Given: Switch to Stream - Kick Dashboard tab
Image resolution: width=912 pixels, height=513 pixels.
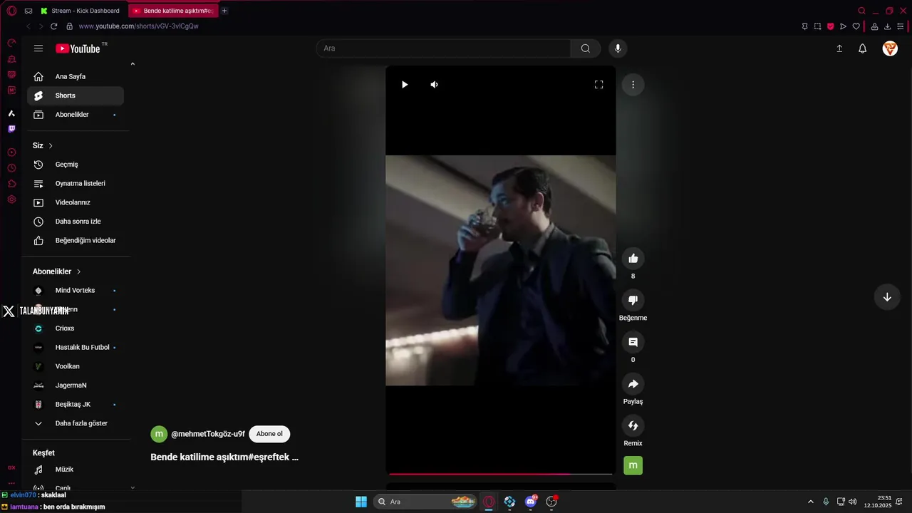Looking at the screenshot, I should [x=81, y=11].
